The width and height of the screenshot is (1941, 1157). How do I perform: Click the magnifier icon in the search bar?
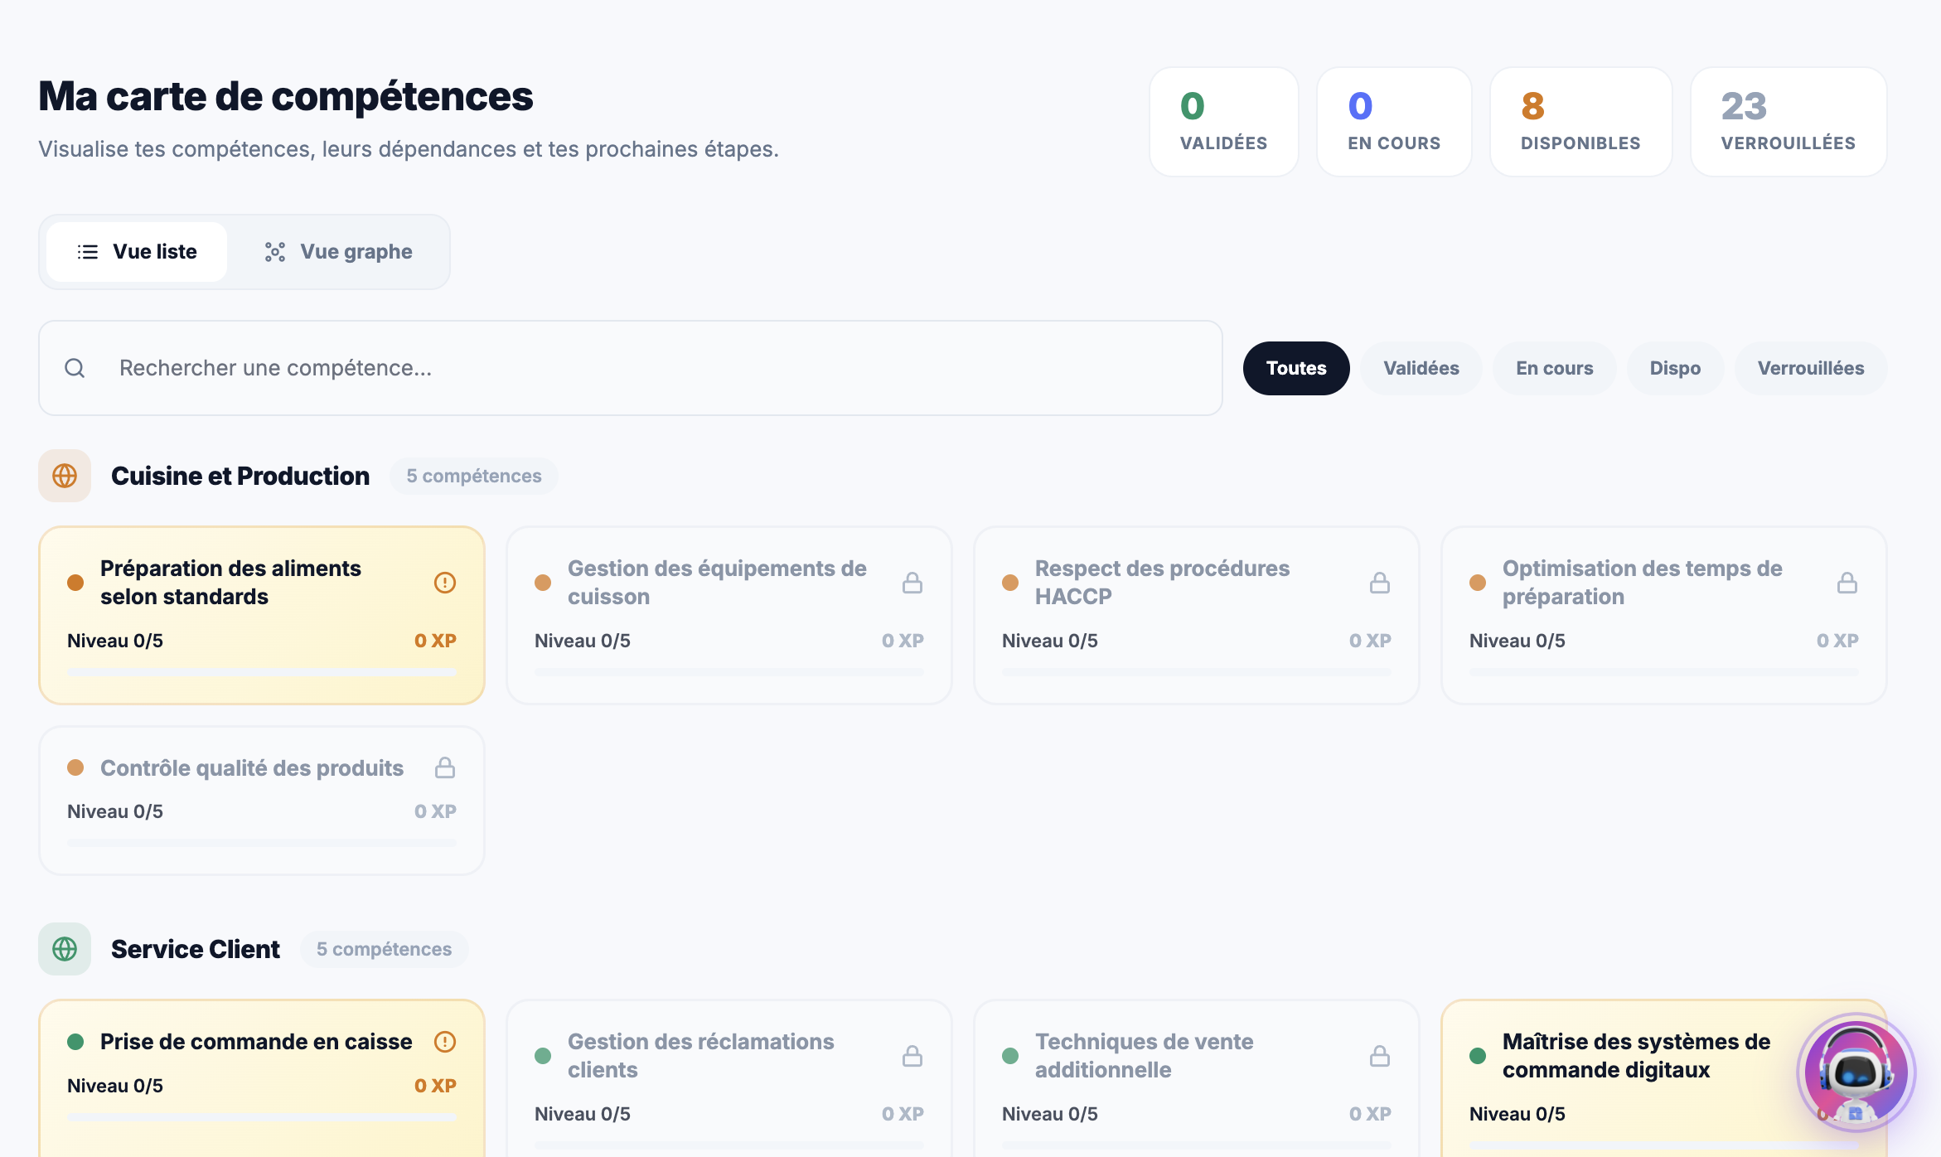point(75,367)
